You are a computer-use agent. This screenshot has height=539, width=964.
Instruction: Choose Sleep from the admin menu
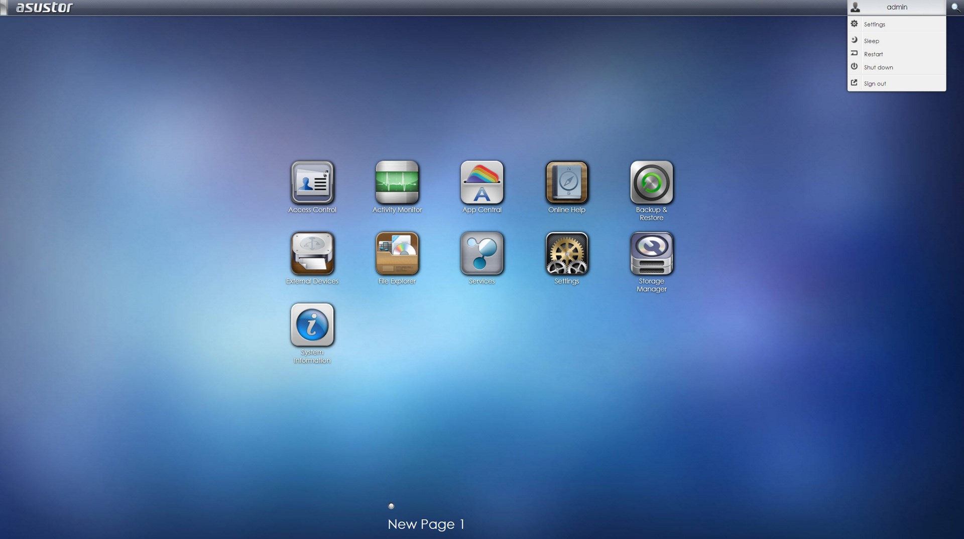[897, 41]
